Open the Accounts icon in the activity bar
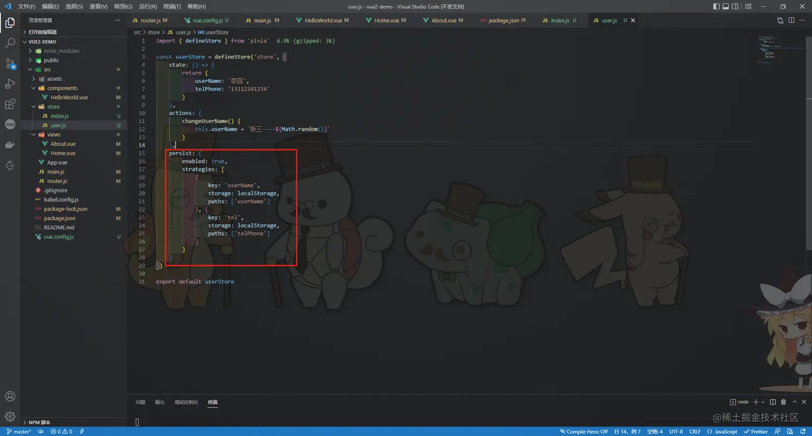 tap(10, 396)
